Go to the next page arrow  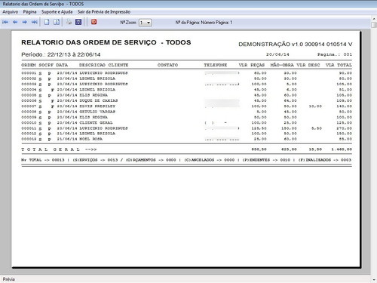pyautogui.click(x=24, y=23)
